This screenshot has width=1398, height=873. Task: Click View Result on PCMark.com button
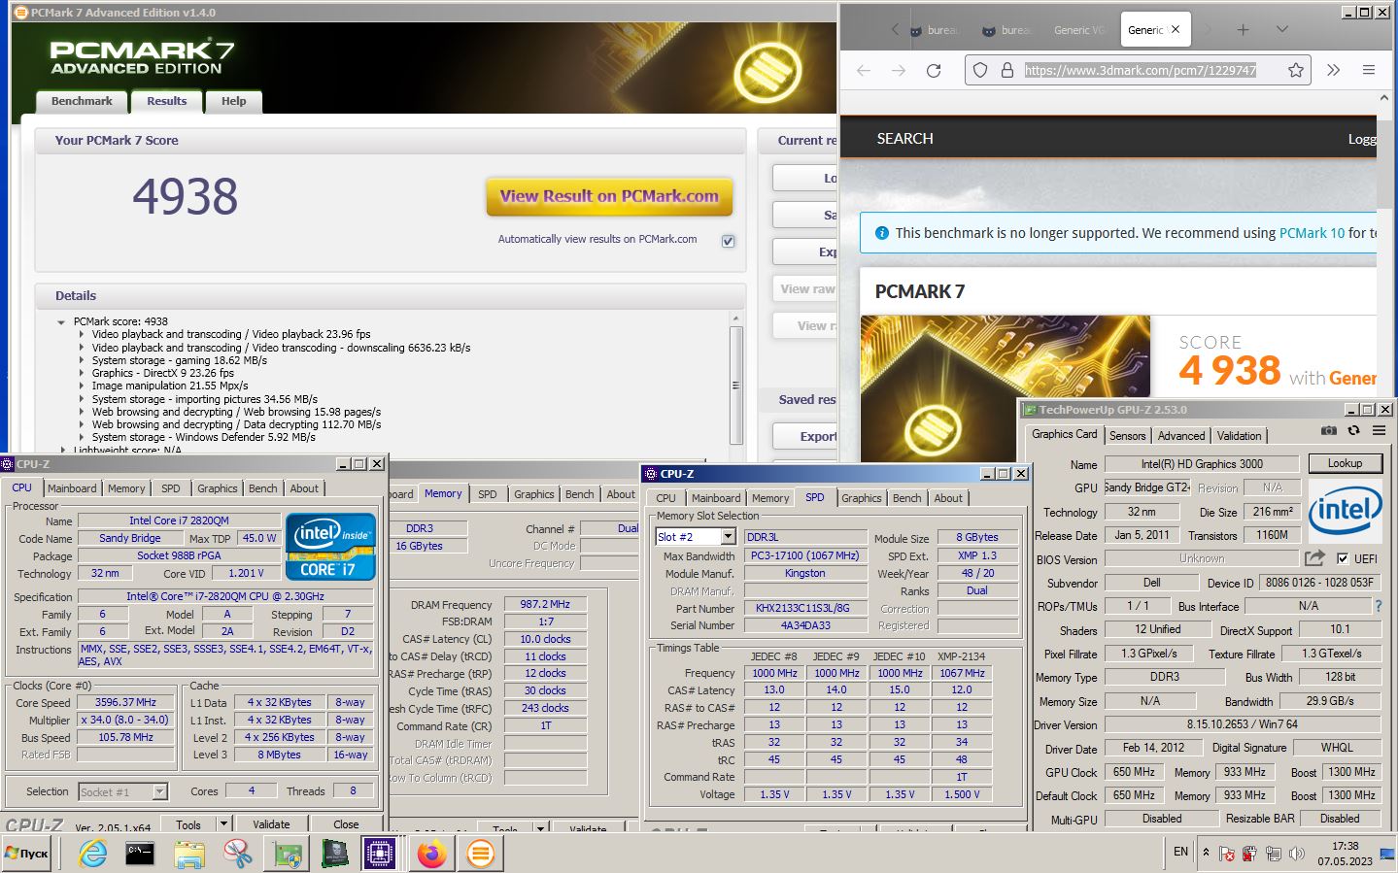609,196
